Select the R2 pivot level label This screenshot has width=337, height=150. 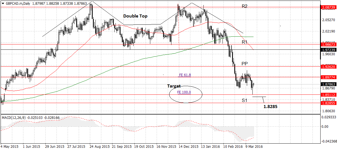[245, 6]
